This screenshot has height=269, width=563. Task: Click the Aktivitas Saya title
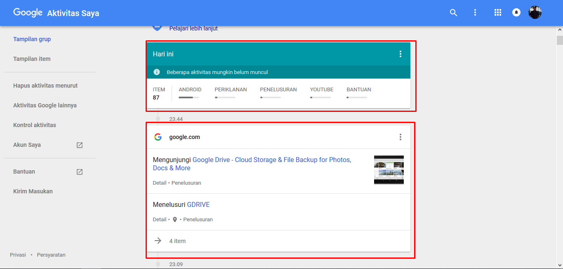pos(73,13)
